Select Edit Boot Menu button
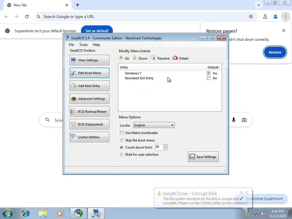292x219 pixels. point(89,73)
